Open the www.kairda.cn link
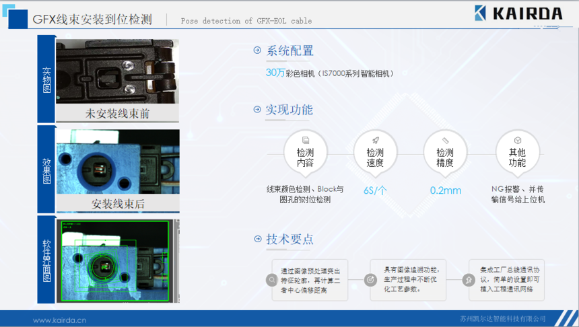This screenshot has width=579, height=327. click(59, 320)
